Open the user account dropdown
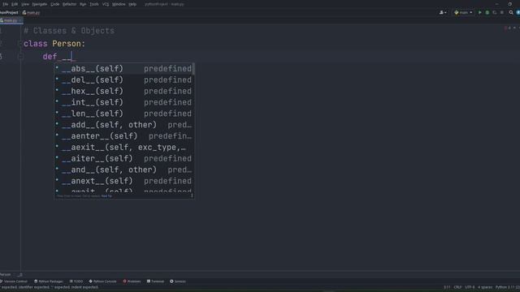 click(443, 13)
